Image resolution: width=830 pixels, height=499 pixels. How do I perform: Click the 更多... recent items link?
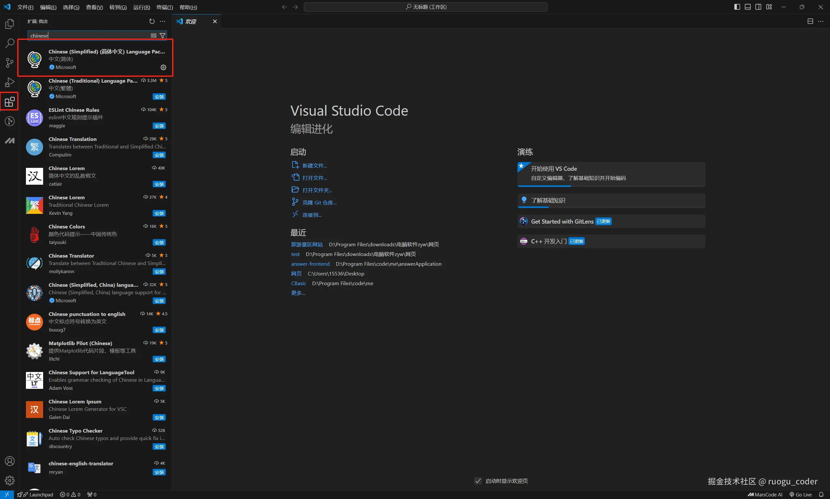(x=298, y=293)
